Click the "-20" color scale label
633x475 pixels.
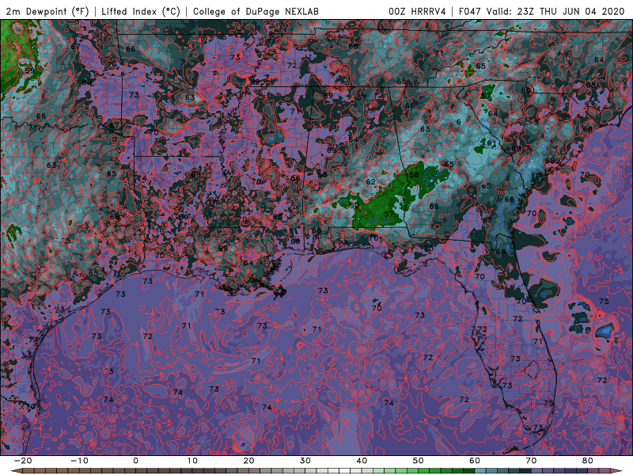pos(23,461)
